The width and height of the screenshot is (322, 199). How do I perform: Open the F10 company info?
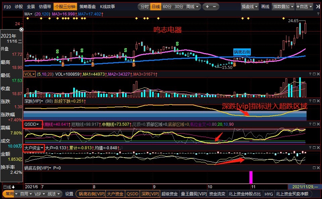tap(7, 6)
